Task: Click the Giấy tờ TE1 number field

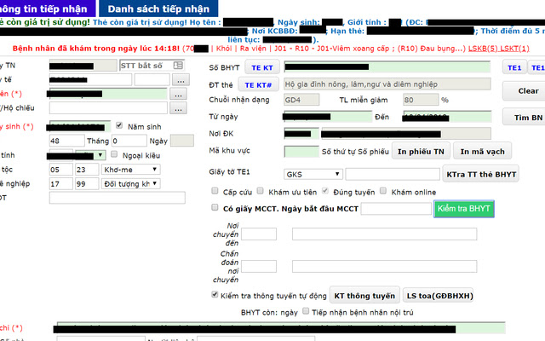Action: click(393, 174)
